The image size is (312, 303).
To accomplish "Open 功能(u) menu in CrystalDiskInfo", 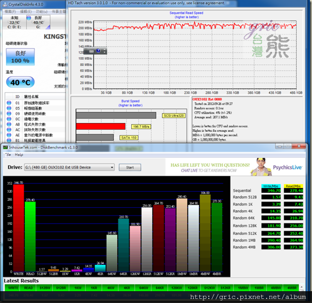I will coord(42,11).
